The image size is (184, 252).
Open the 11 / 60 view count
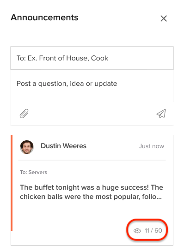153,230
